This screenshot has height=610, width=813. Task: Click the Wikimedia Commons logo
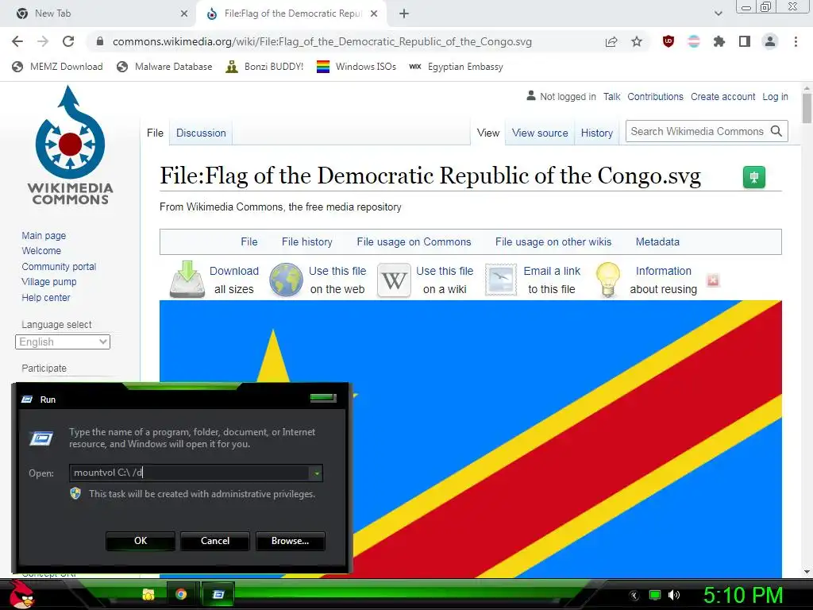[70, 146]
